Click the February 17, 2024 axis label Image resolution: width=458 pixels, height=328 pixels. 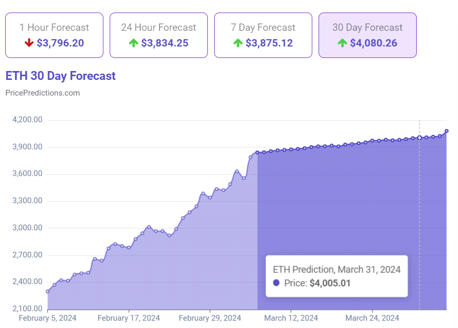click(x=128, y=318)
